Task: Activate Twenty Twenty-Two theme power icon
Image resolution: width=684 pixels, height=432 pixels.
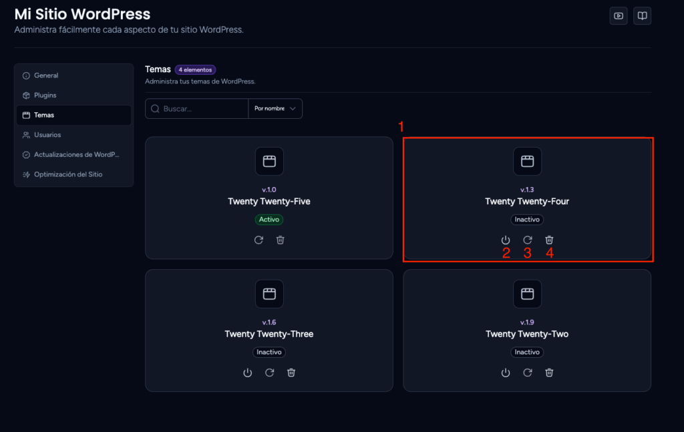Action: (x=505, y=373)
